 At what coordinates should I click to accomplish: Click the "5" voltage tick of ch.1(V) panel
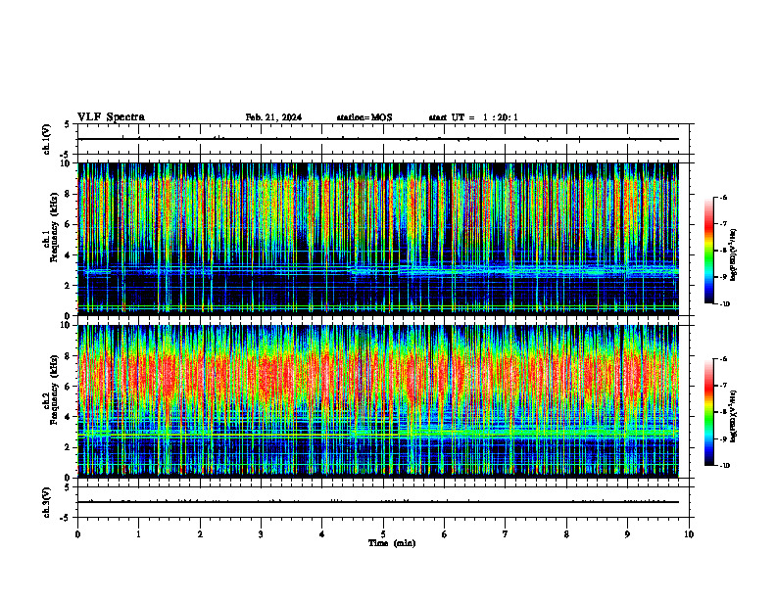67,124
